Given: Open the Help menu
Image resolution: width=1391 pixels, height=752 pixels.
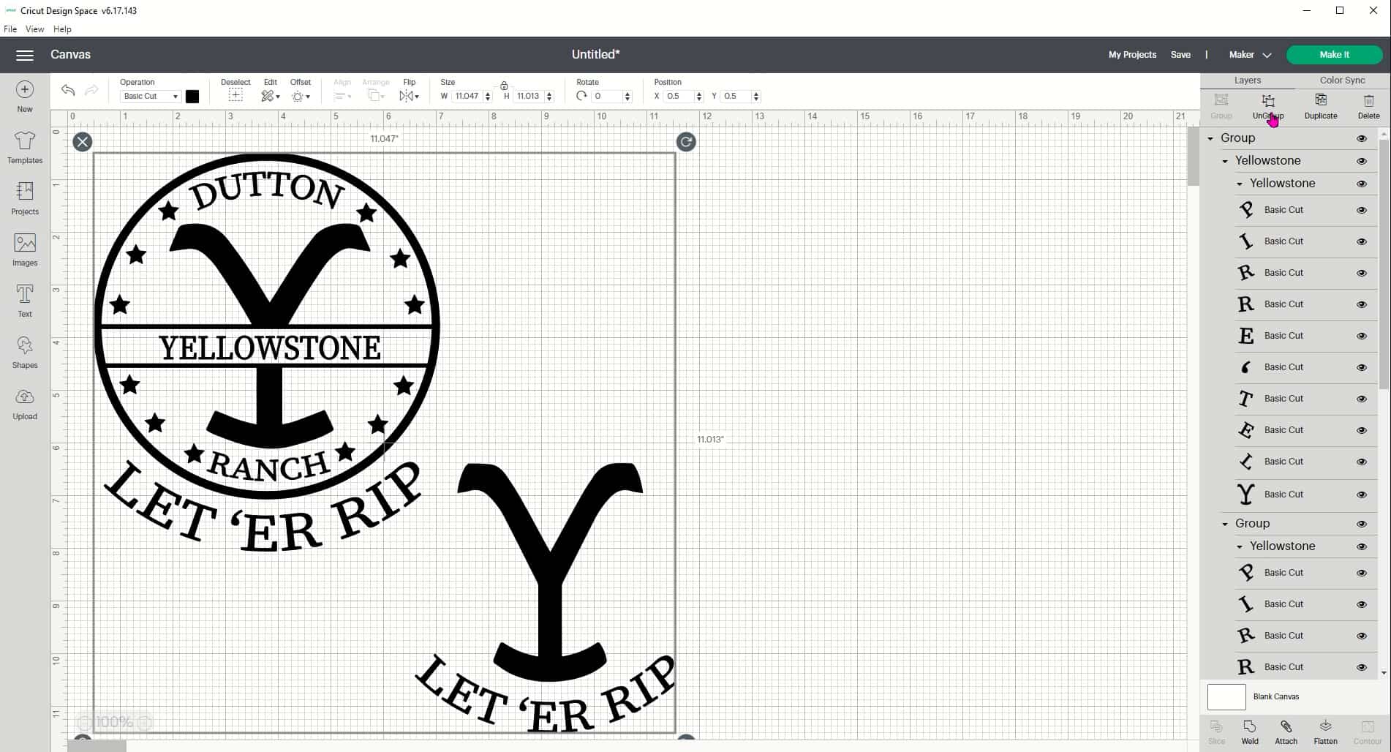Looking at the screenshot, I should coord(62,29).
